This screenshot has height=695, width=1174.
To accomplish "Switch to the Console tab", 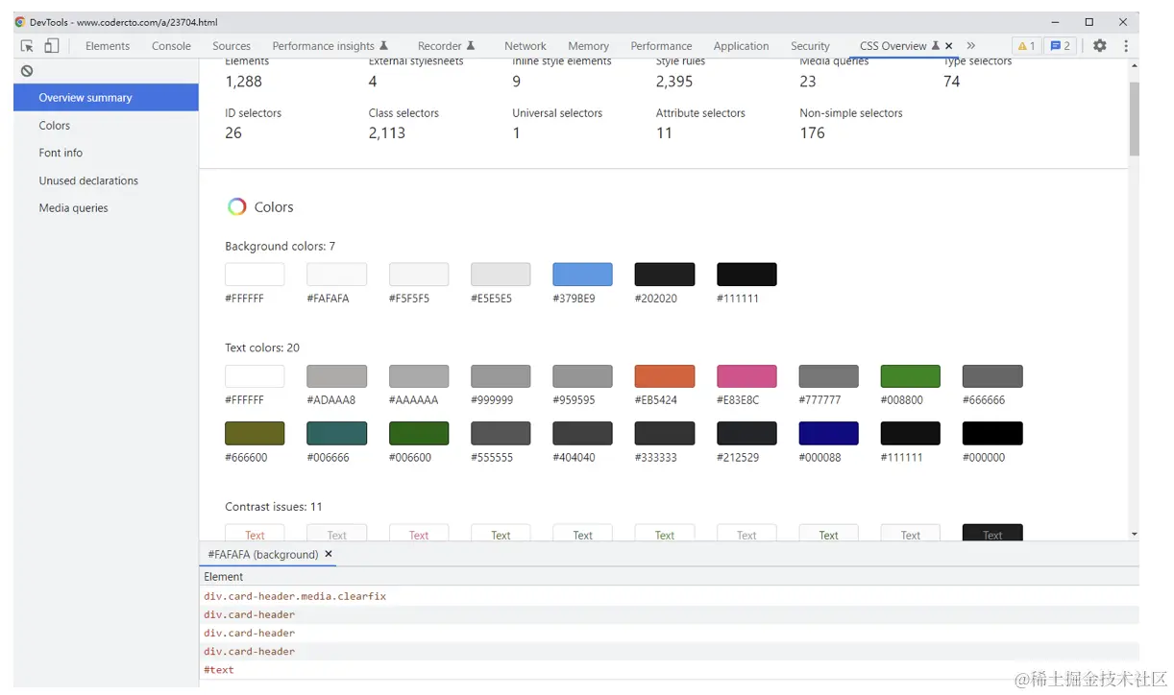I will 171,45.
